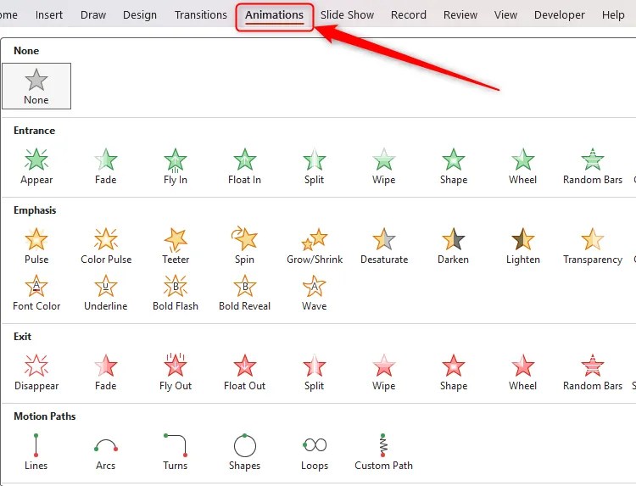Select the Color Pulse emphasis animation
The height and width of the screenshot is (486, 636).
[x=106, y=246]
